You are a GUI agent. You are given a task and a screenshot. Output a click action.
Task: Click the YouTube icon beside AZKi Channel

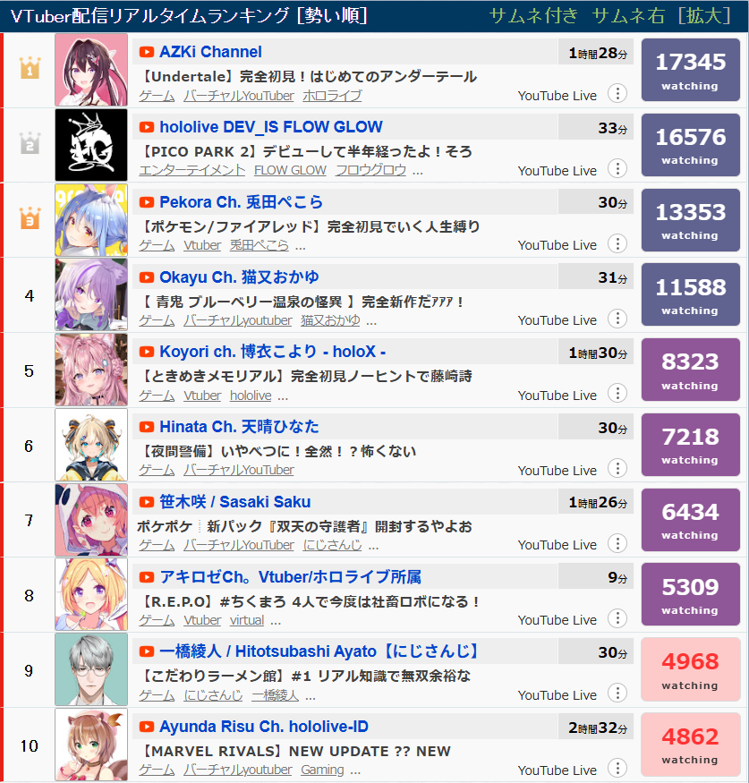[x=146, y=52]
